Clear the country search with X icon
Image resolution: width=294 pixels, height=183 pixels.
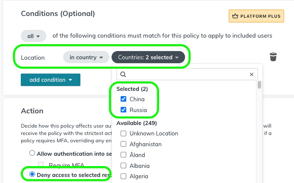pyautogui.click(x=252, y=74)
